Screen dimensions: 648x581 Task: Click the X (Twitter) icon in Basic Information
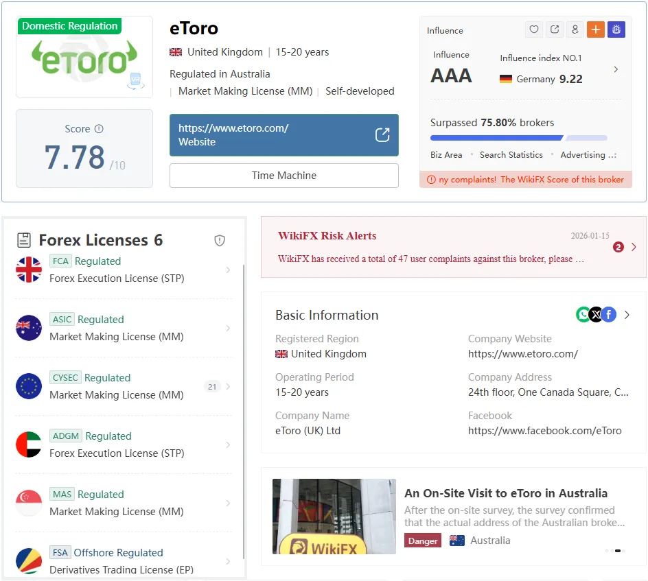[x=596, y=315]
